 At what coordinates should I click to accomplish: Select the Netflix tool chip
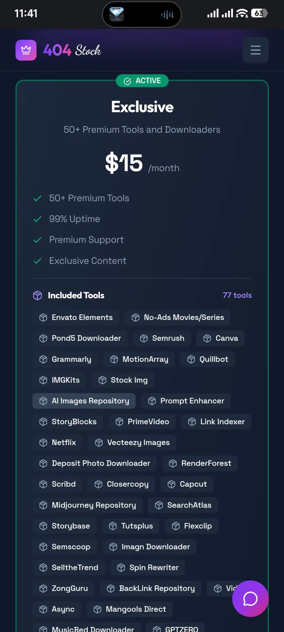click(58, 442)
